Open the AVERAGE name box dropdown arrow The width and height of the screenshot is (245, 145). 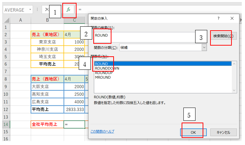click(31, 10)
